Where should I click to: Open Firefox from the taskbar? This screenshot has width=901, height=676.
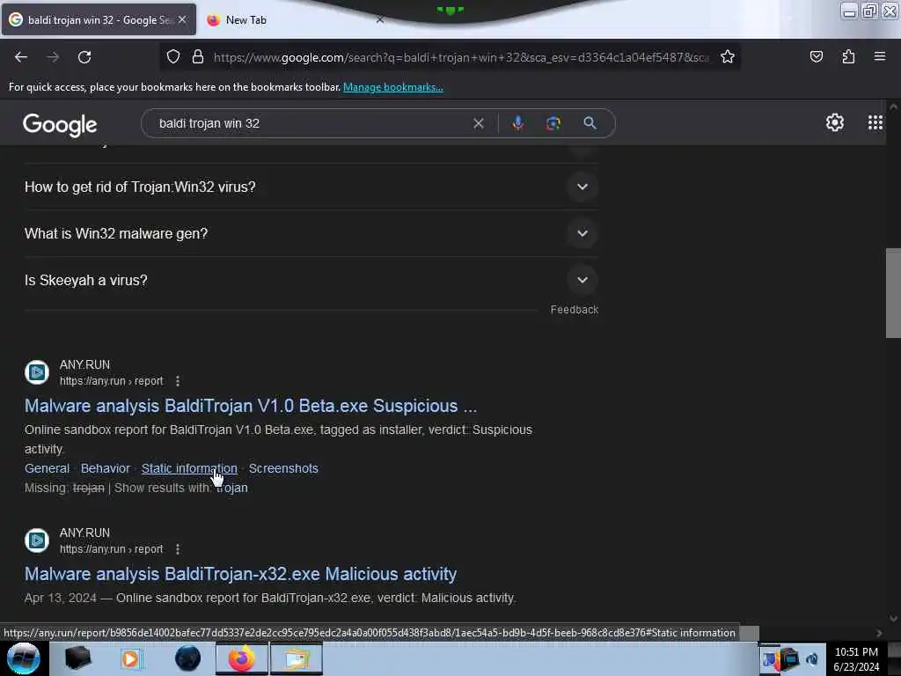[241, 658]
